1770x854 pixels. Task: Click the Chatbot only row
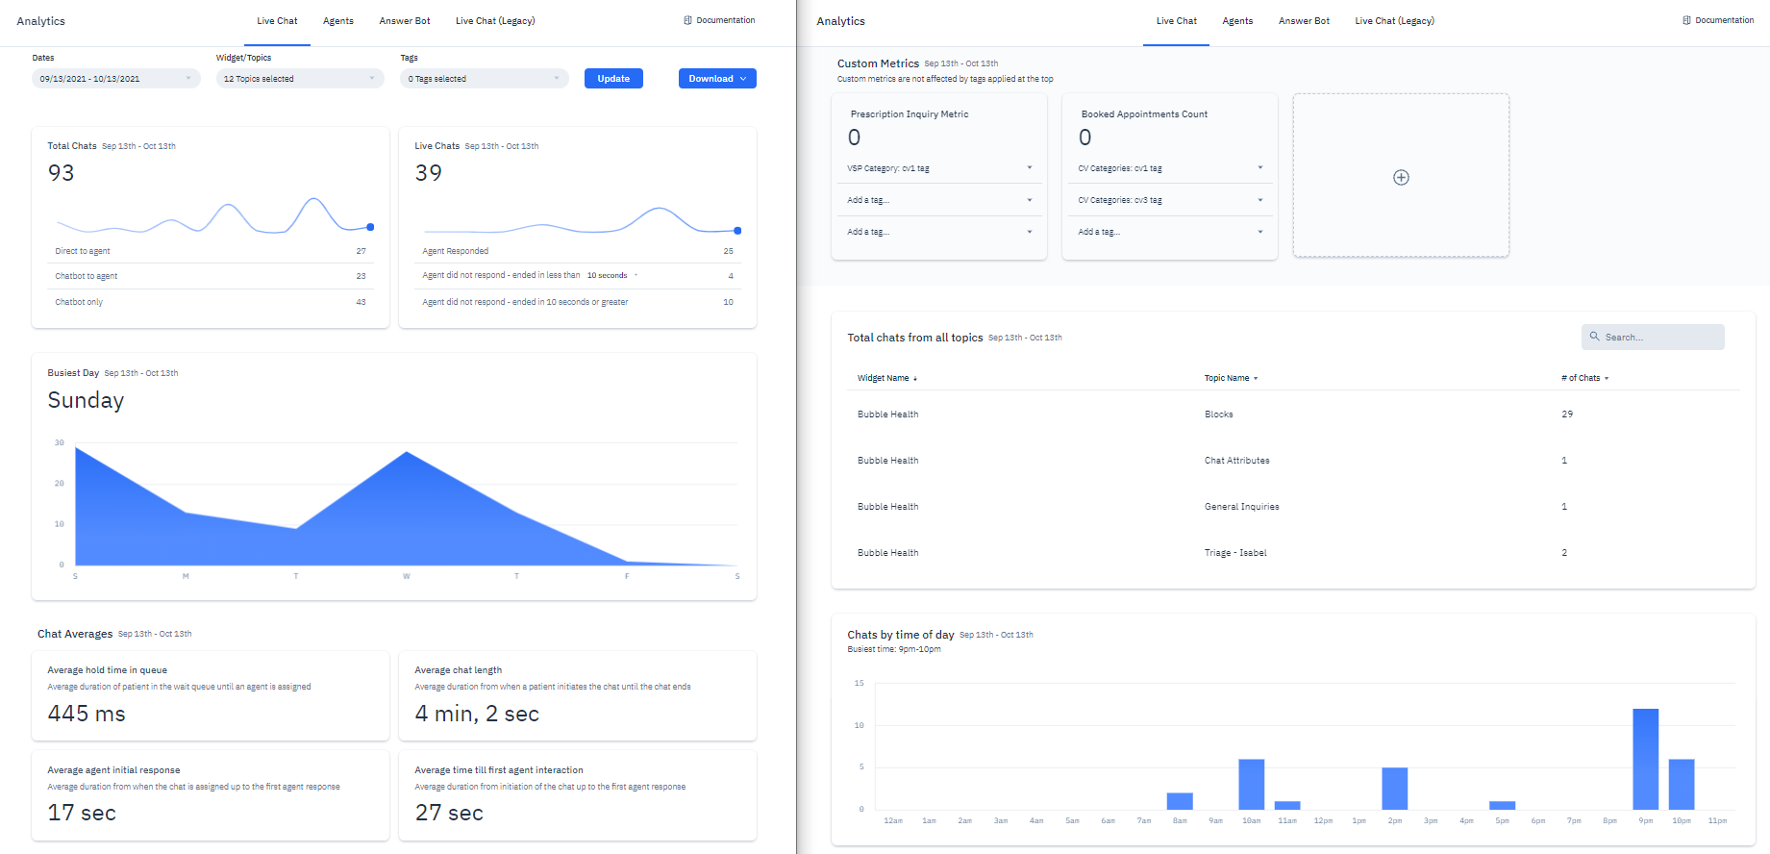(211, 302)
